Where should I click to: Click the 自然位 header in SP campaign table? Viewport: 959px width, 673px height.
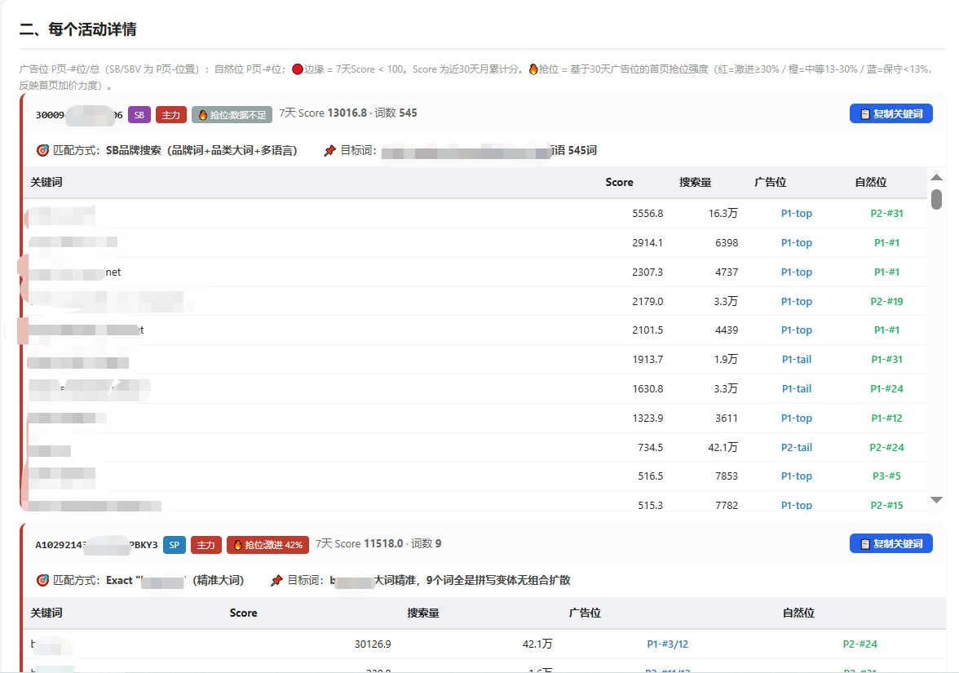(798, 613)
